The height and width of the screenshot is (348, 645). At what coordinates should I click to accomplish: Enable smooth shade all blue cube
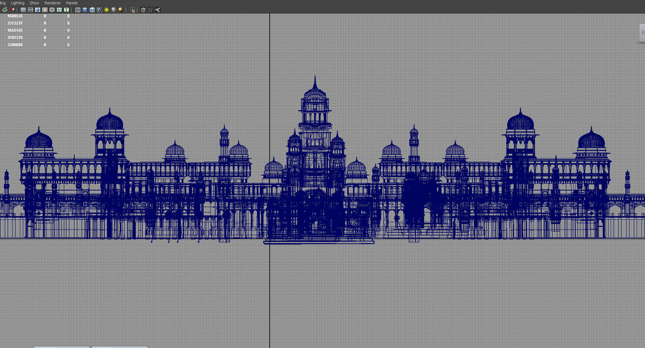(x=85, y=10)
